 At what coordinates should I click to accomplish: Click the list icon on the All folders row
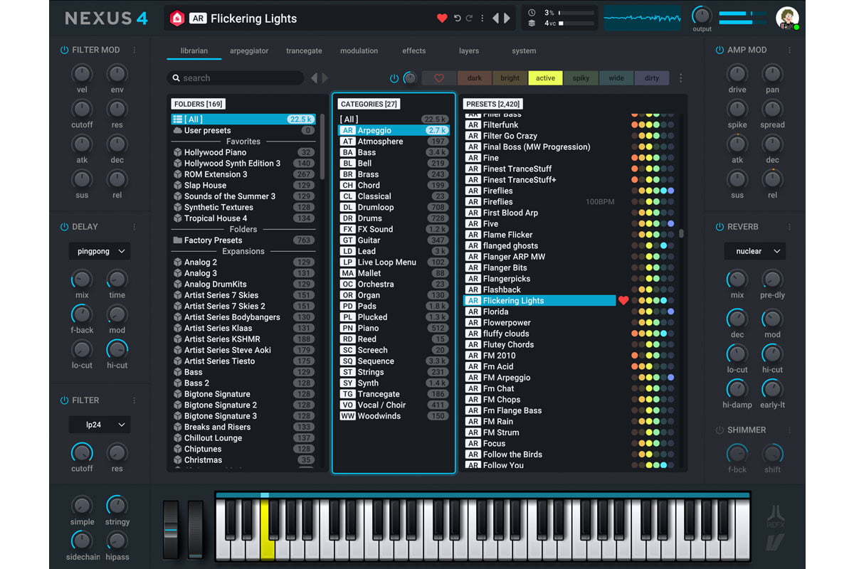pyautogui.click(x=178, y=119)
